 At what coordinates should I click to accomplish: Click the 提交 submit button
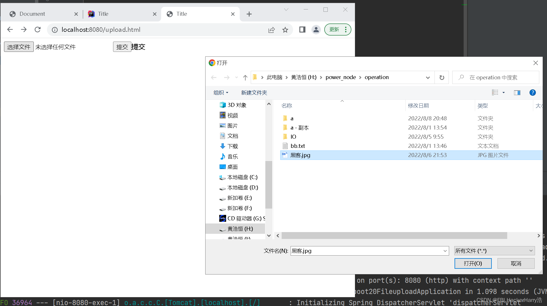122,47
